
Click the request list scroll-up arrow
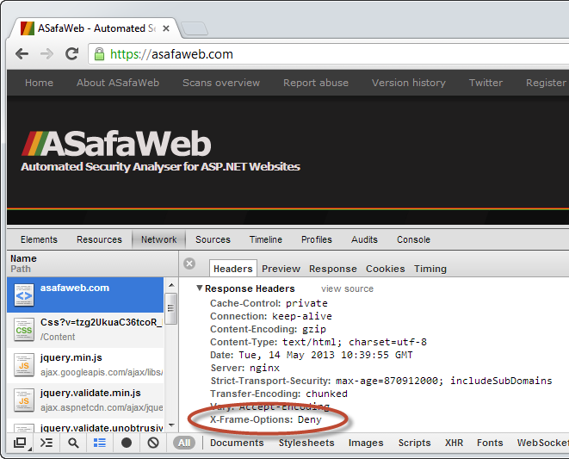coord(171,285)
